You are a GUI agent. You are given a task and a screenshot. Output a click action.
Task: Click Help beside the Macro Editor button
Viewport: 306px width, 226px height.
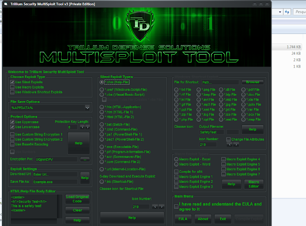pos(231,184)
